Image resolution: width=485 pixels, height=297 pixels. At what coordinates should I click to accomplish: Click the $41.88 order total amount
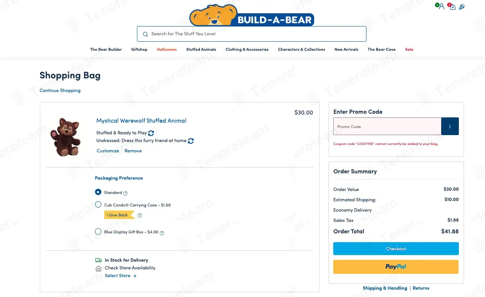450,231
